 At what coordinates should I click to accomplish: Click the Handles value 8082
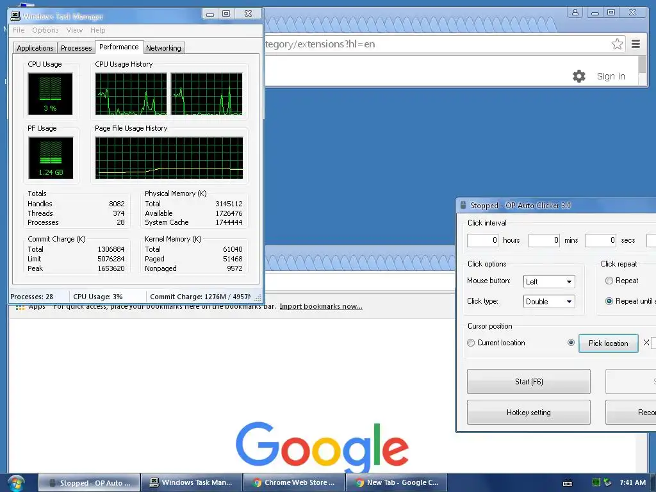[x=117, y=204]
